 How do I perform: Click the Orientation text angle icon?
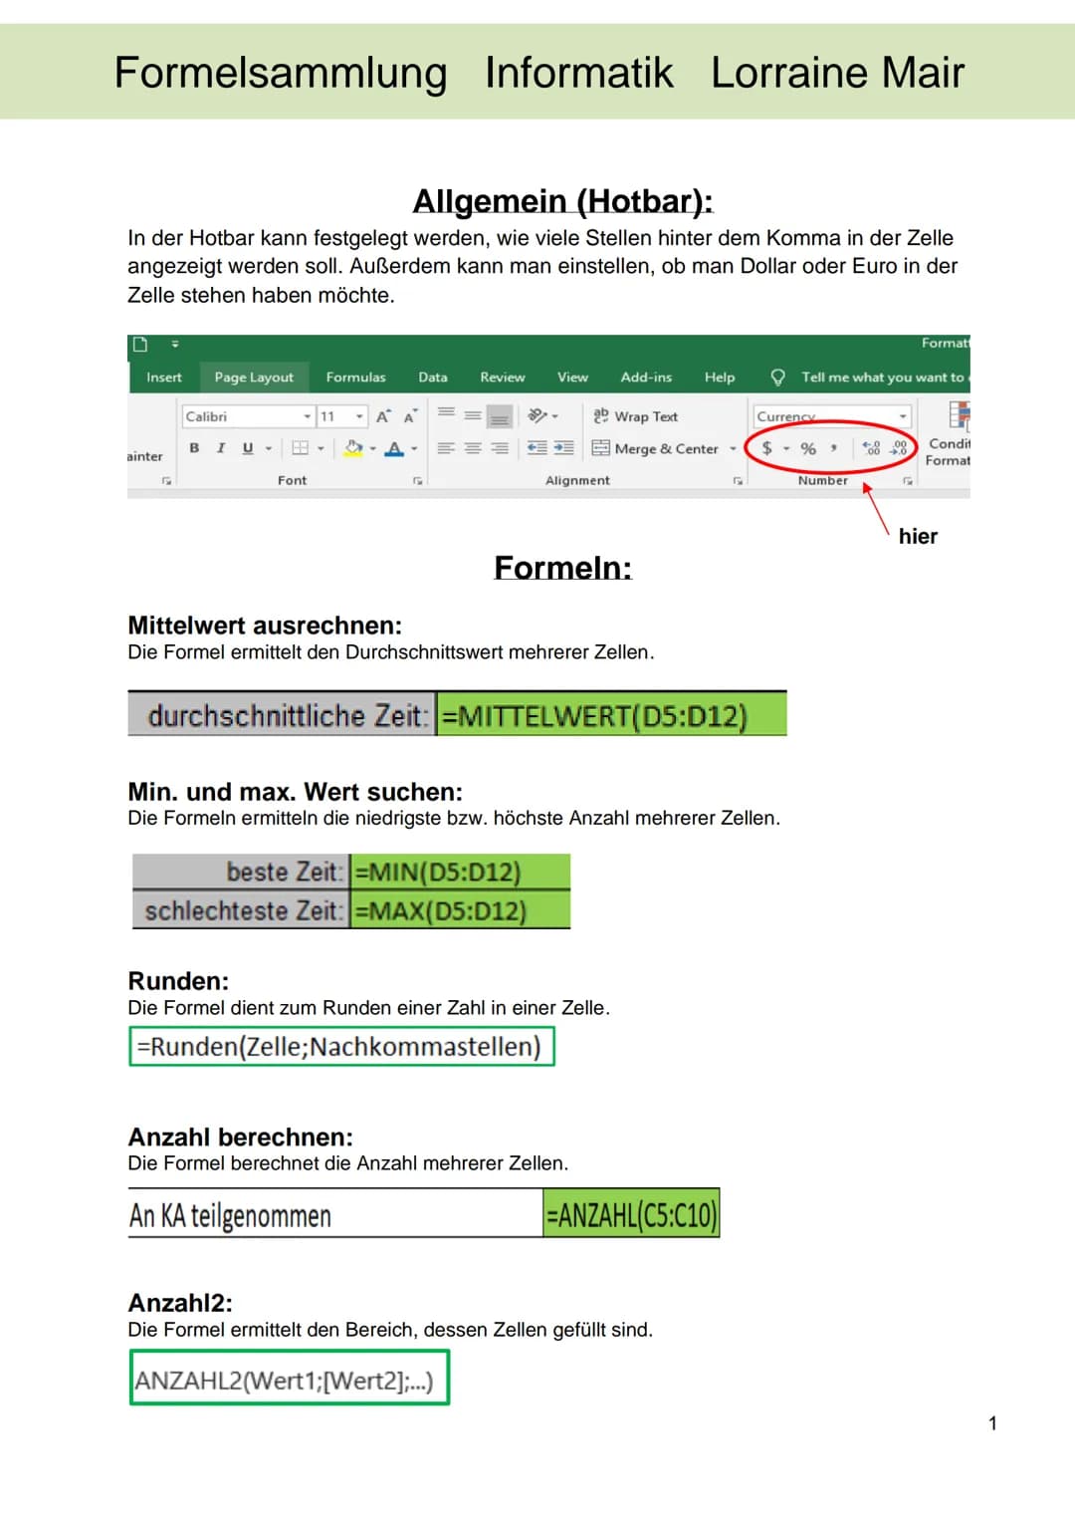coord(538,415)
